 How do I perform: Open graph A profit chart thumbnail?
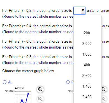[x=23, y=97]
